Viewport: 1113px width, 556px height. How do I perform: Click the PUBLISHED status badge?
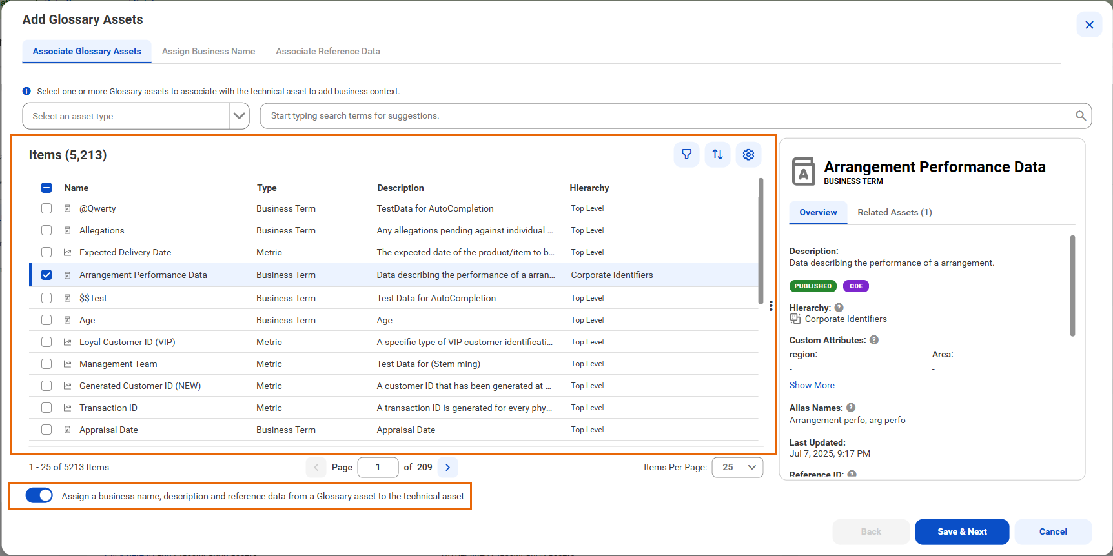click(813, 286)
